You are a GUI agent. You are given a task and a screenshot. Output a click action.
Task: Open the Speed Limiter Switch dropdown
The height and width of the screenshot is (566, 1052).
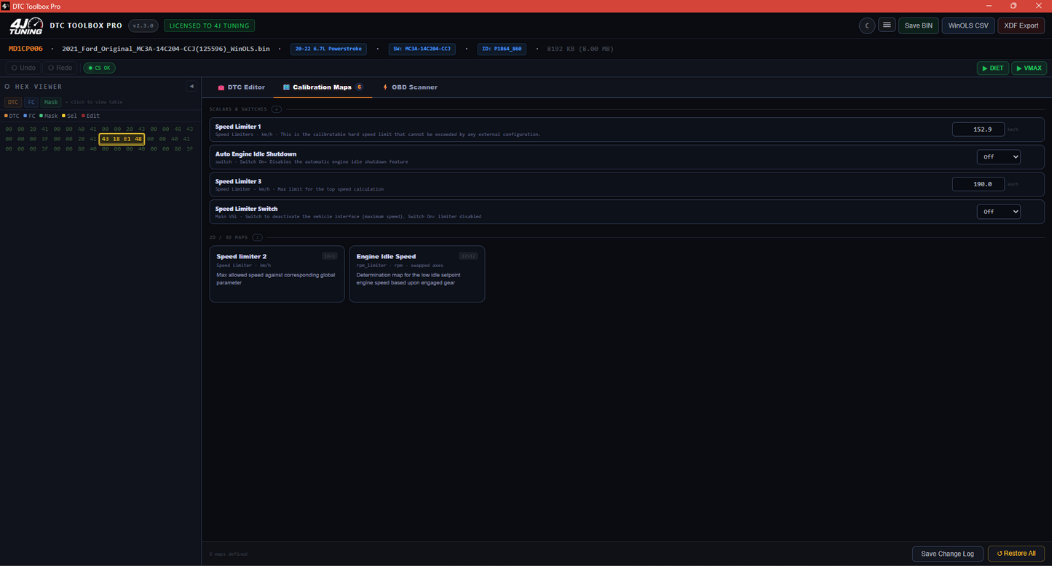(x=998, y=212)
